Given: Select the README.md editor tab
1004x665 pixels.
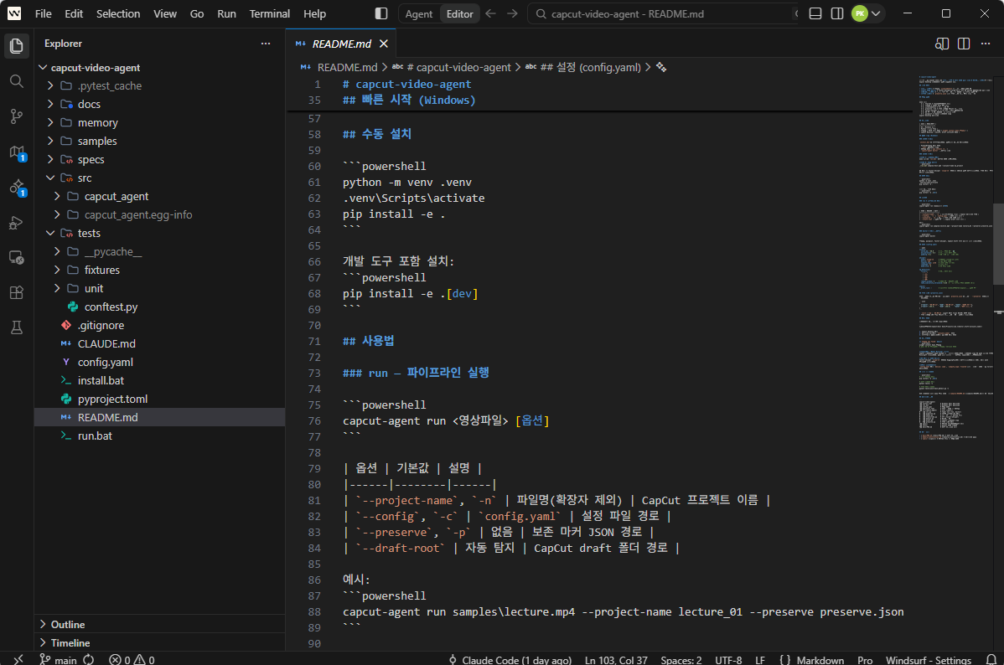Looking at the screenshot, I should [x=341, y=44].
